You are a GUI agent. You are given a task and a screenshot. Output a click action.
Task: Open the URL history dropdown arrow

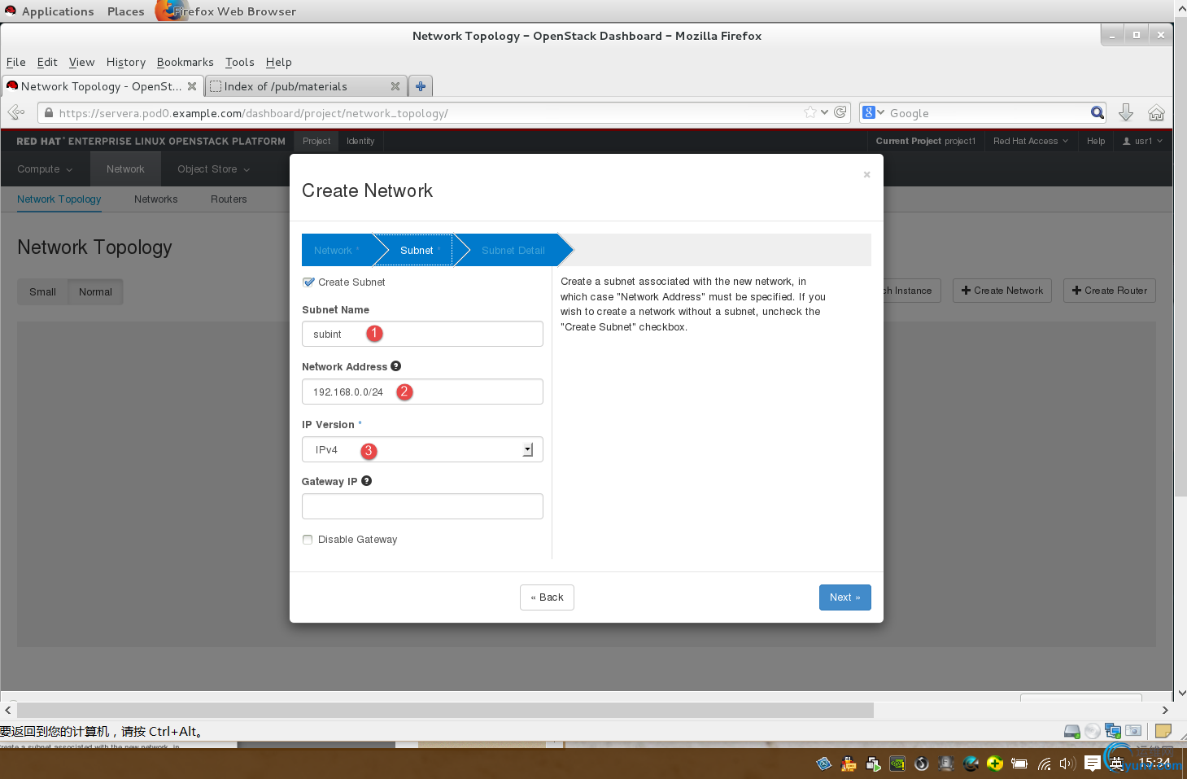[825, 112]
